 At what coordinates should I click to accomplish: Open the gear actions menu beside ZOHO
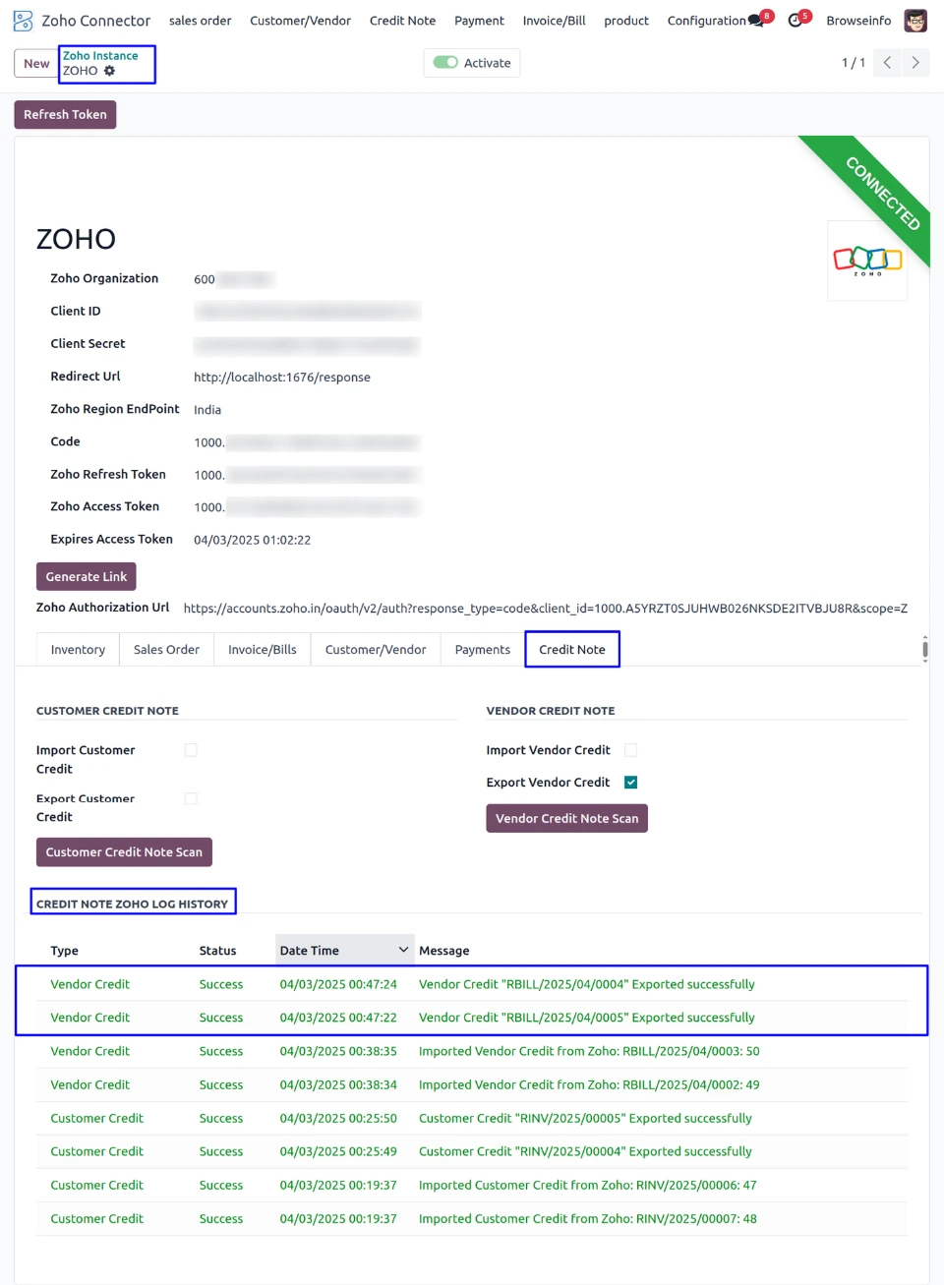[110, 71]
